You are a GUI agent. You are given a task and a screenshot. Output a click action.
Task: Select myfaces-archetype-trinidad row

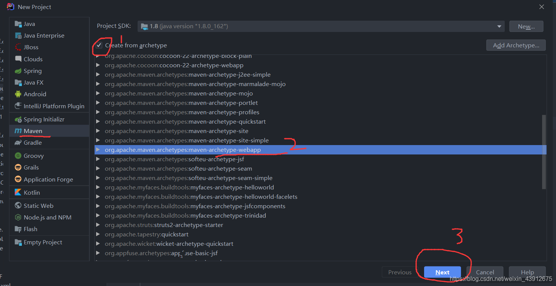click(x=320, y=215)
